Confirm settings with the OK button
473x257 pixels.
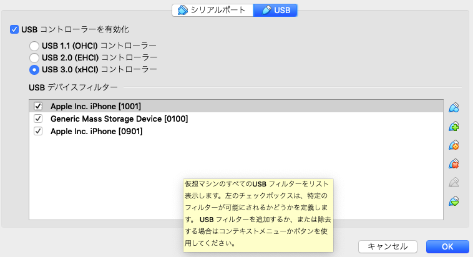click(447, 246)
